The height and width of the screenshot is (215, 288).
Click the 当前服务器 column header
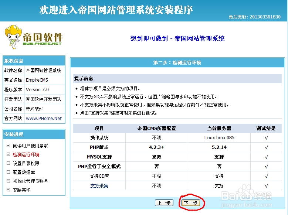219,128
